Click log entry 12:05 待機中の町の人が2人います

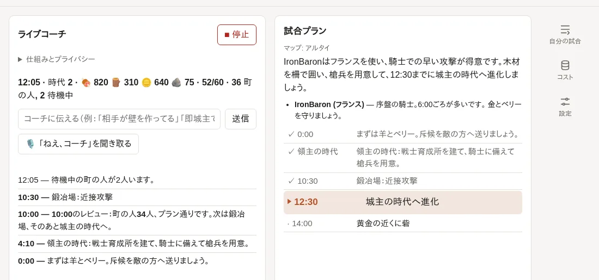[137, 179]
